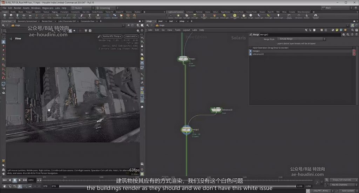The width and height of the screenshot is (359, 193).
Task: Add a Point Light from shelf
Action: [178, 16]
